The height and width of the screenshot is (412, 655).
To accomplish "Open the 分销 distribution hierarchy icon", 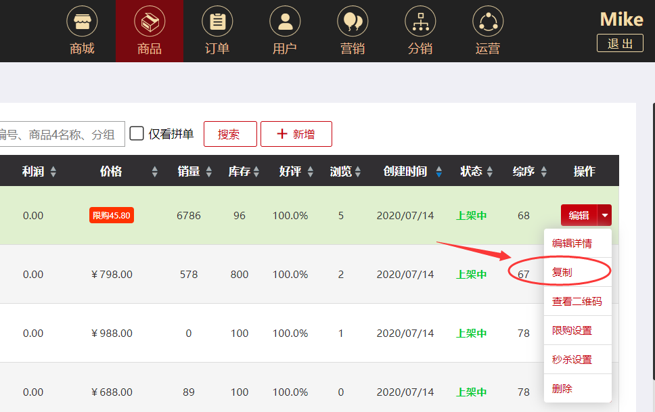I will click(x=420, y=22).
